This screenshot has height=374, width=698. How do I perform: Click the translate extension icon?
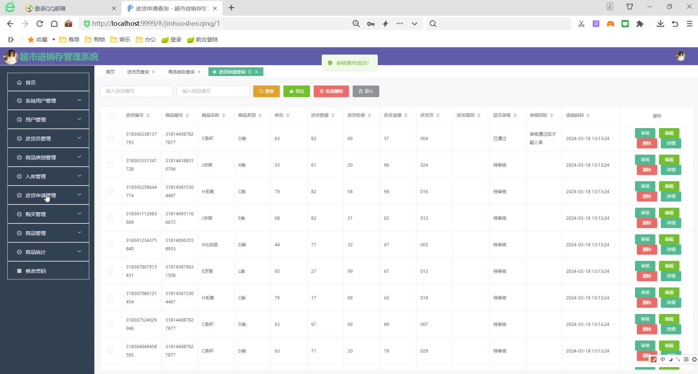pyautogui.click(x=596, y=24)
